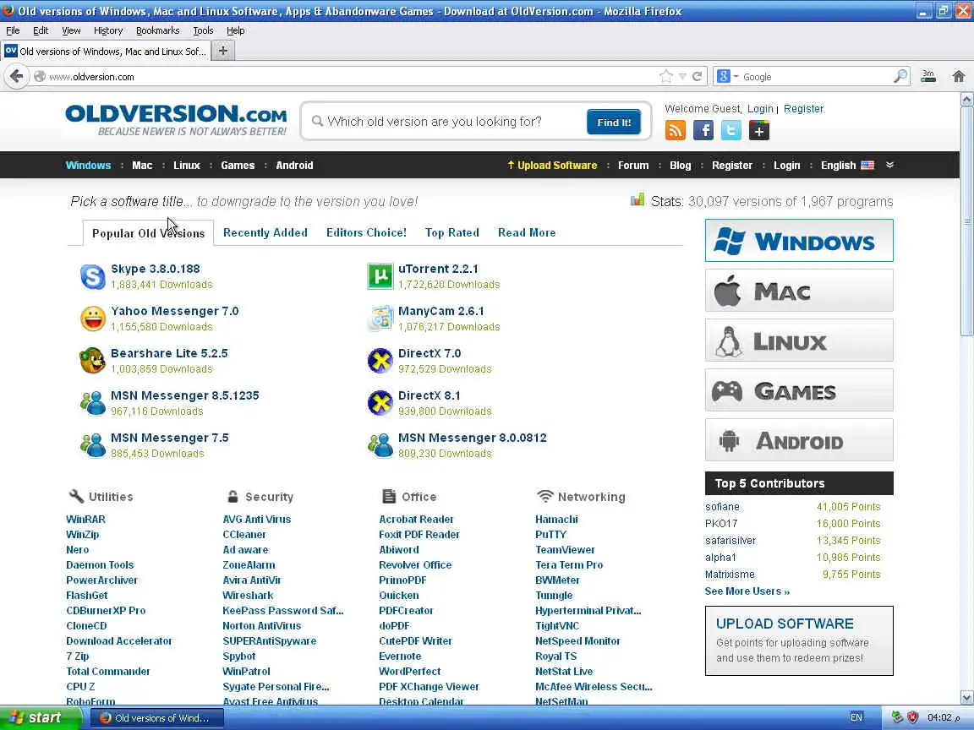
Task: Switch to Recently Added tab
Action: (265, 233)
